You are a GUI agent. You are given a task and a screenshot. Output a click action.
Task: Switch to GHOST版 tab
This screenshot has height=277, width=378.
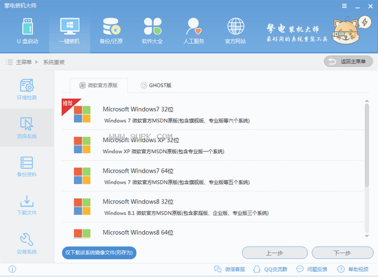[156, 85]
